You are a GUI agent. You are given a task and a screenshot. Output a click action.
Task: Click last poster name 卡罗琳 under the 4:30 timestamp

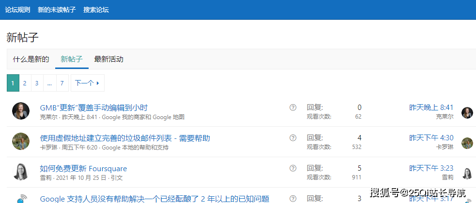click(445, 147)
